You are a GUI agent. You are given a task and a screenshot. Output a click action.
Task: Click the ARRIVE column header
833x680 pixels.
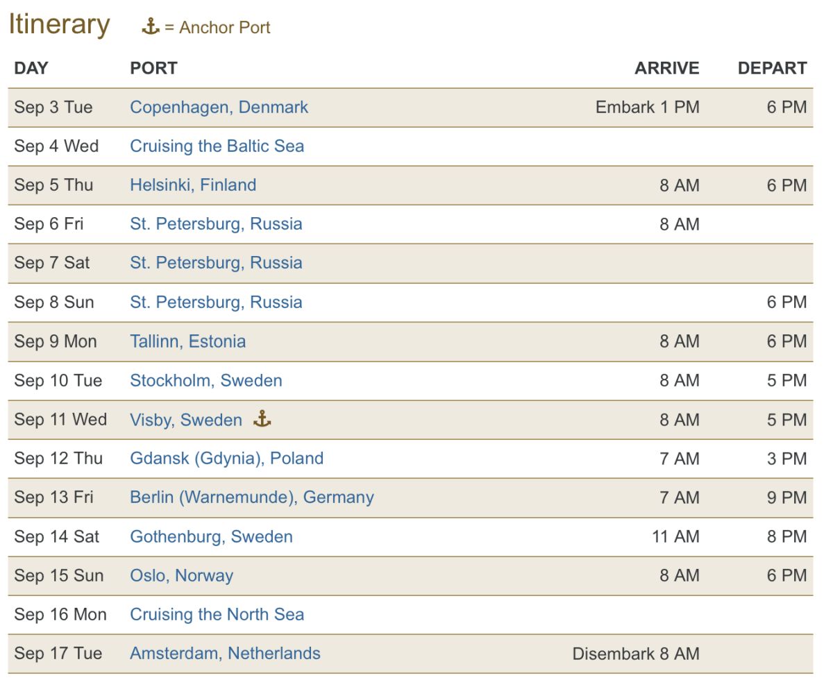click(666, 68)
